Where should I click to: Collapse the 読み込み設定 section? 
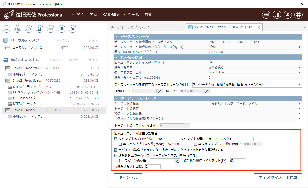pyautogui.click(x=116, y=57)
